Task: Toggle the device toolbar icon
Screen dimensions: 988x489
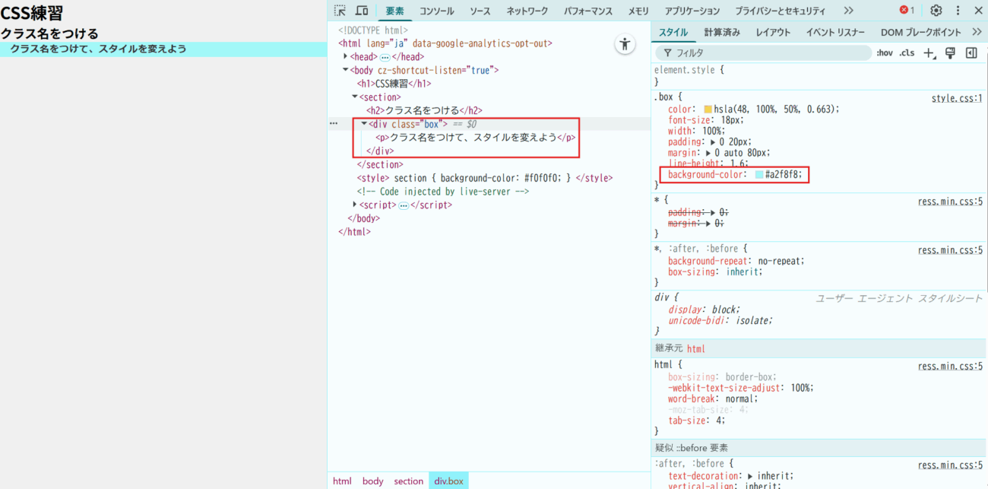Action: 362,11
